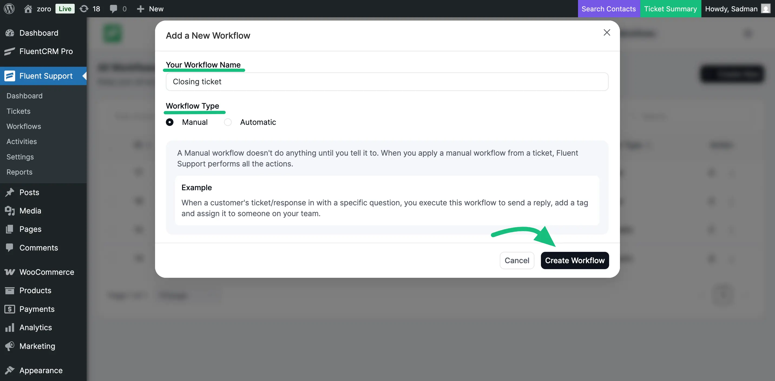Open Media via the music note icon

coord(9,211)
